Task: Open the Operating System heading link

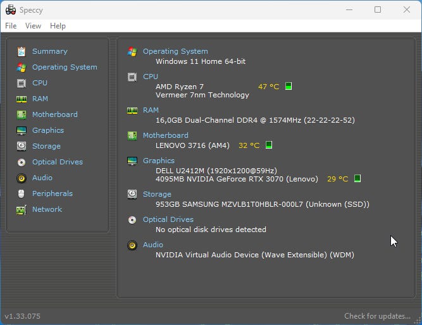Action: [x=175, y=51]
